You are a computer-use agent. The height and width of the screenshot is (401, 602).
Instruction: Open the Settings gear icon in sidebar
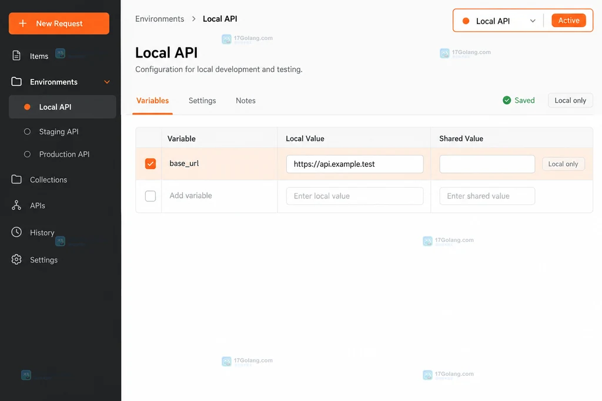16,260
